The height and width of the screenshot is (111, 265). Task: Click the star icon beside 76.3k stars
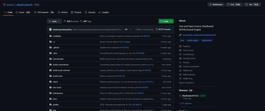[180, 71]
